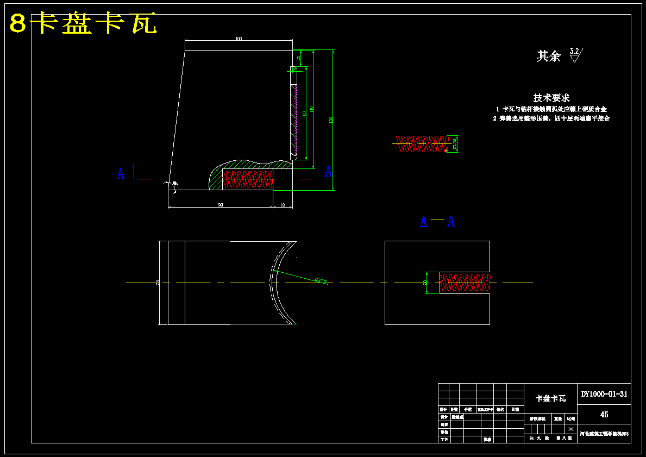
Task: Click the '100' top width dimension
Action: click(x=239, y=39)
